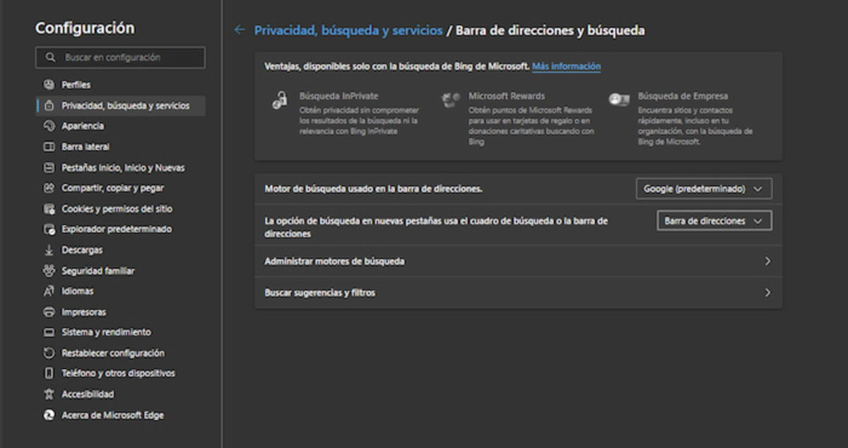Open the Google (predeterminado) search engine dropdown
848x448 pixels.
[702, 189]
